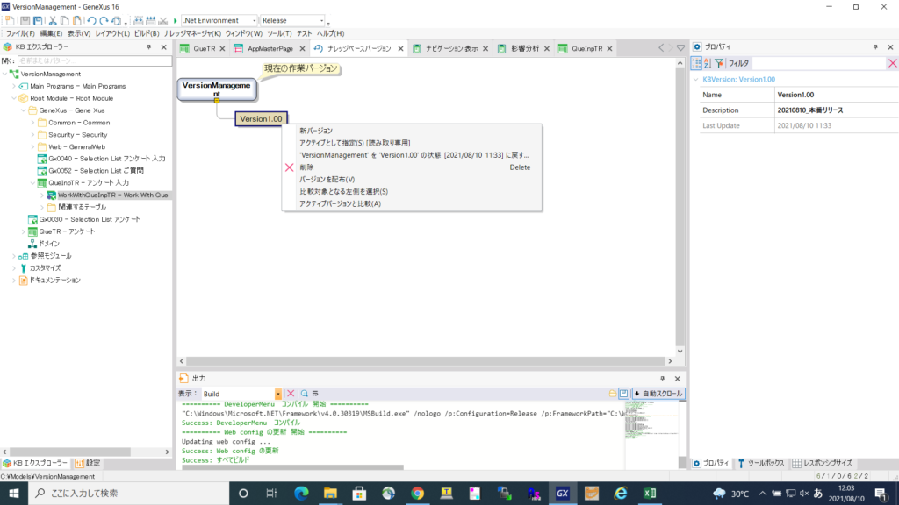Open the ナレッジマネージャ(K) menu
The height and width of the screenshot is (505, 899).
tap(192, 34)
